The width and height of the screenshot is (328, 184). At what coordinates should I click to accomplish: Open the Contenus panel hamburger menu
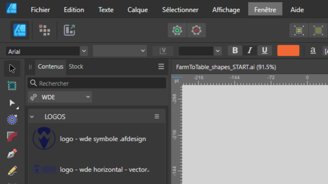click(x=161, y=67)
